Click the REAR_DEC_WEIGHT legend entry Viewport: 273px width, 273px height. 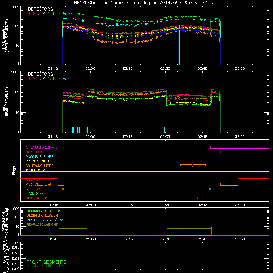(42, 225)
